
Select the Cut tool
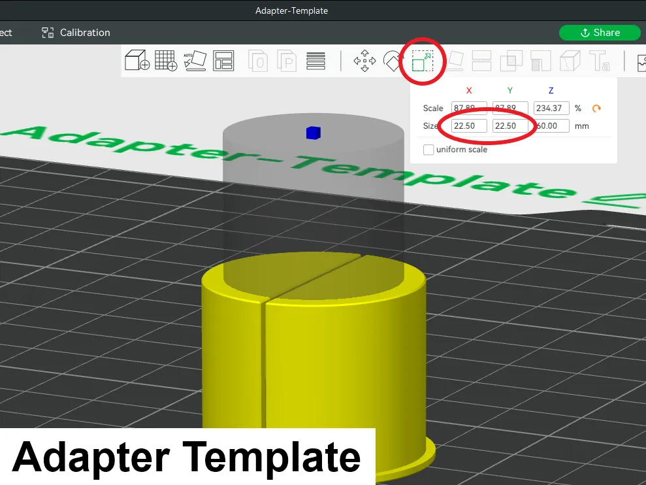[x=481, y=61]
